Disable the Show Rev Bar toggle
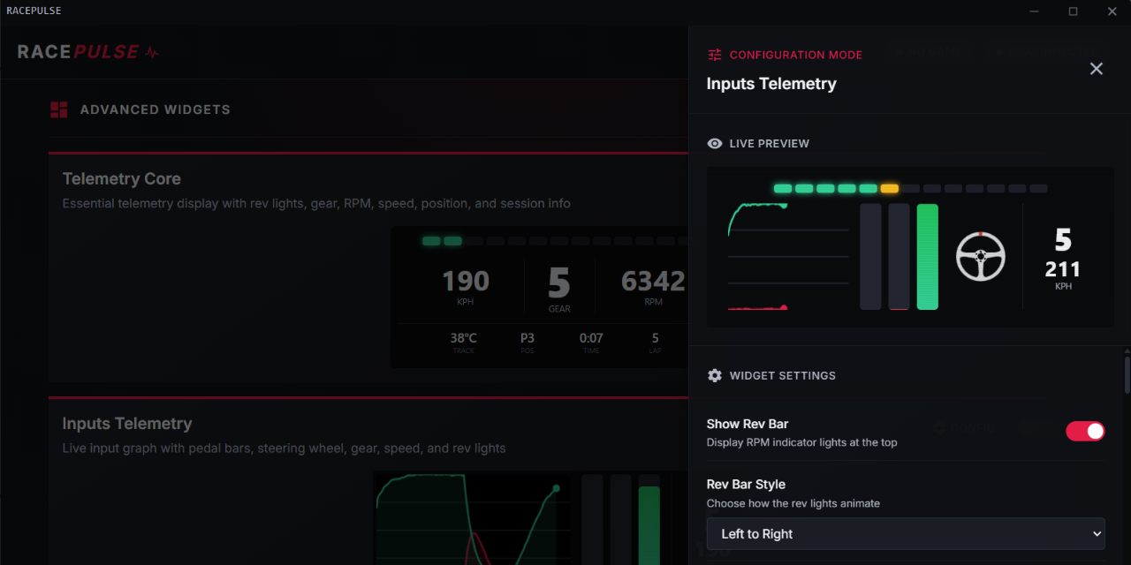The height and width of the screenshot is (565, 1131). [x=1085, y=431]
